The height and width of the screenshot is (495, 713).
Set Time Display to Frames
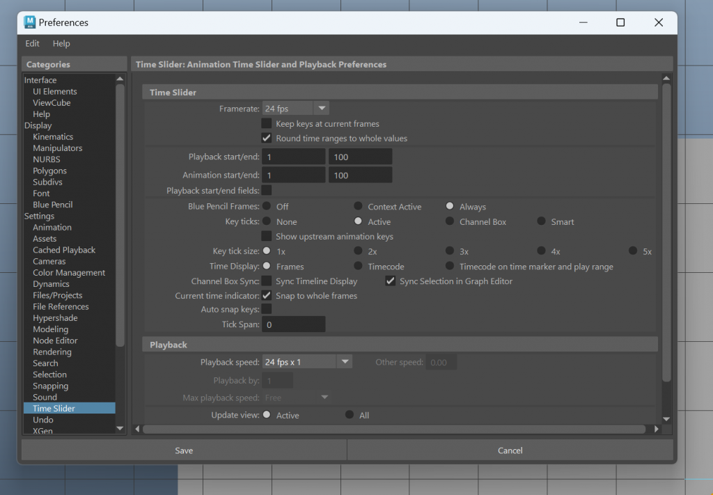click(x=267, y=266)
